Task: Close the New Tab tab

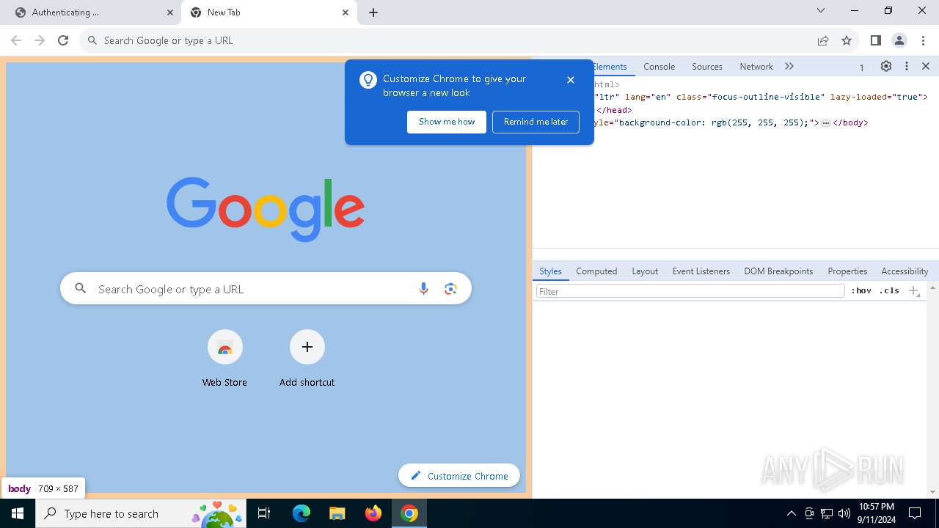Action: [x=346, y=12]
